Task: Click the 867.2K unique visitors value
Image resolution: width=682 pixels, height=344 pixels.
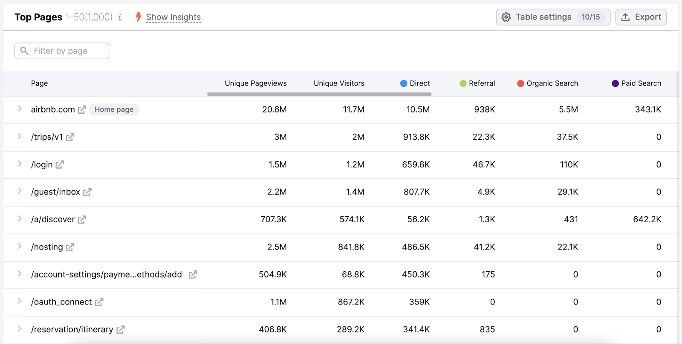Action: point(351,302)
